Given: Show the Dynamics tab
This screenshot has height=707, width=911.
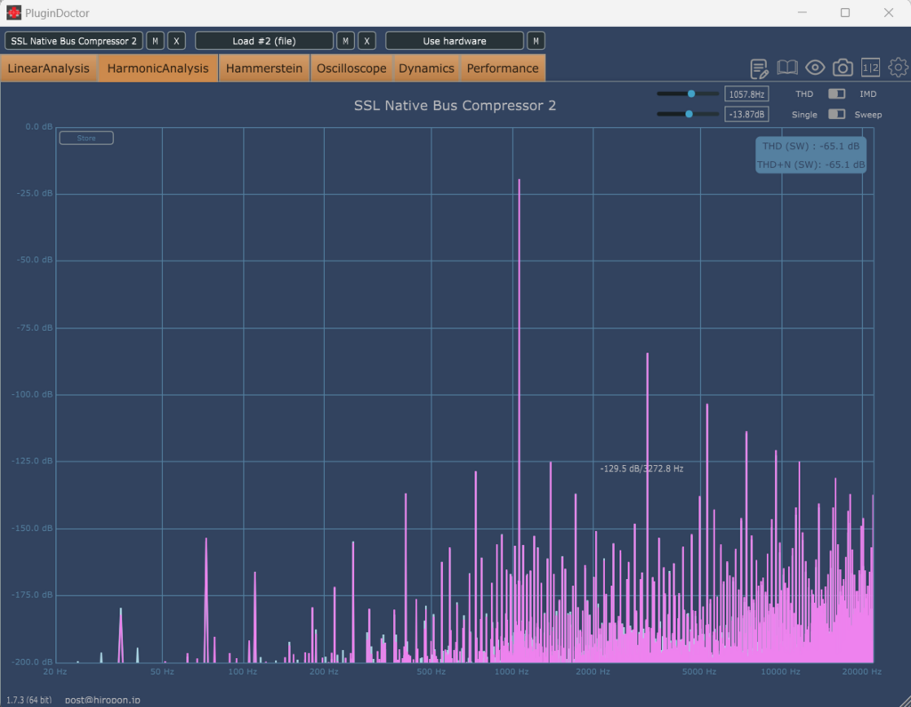Looking at the screenshot, I should pos(426,68).
